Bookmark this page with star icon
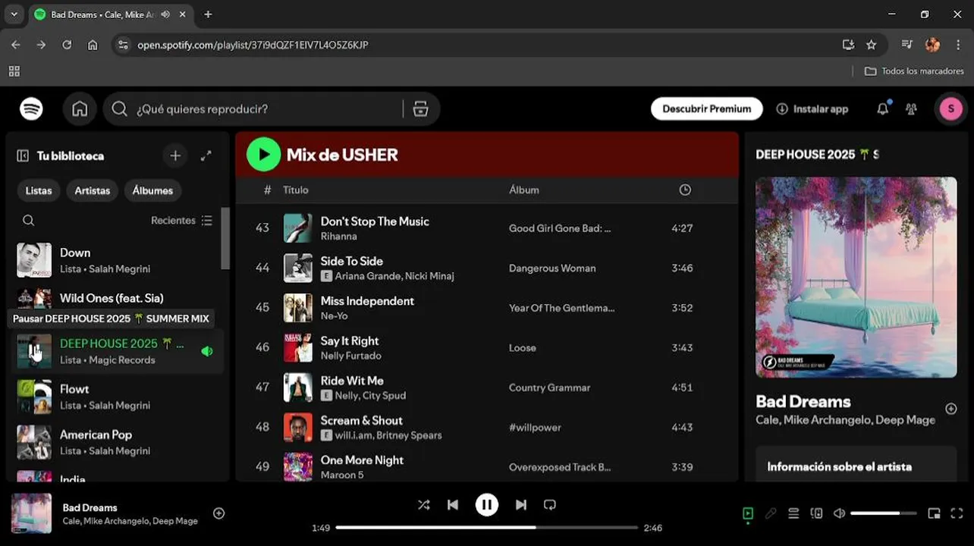This screenshot has width=974, height=546. coord(872,45)
